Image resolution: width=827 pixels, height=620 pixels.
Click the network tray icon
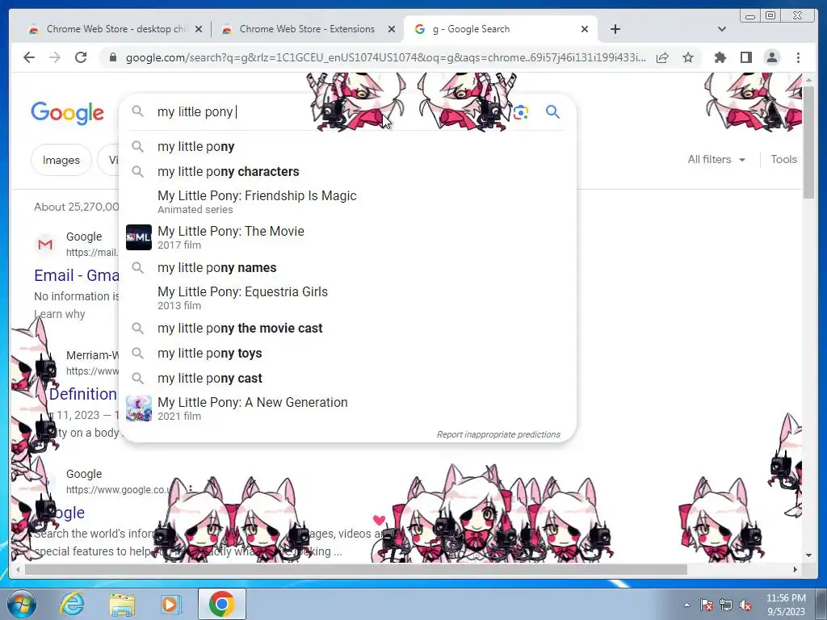pos(726,605)
